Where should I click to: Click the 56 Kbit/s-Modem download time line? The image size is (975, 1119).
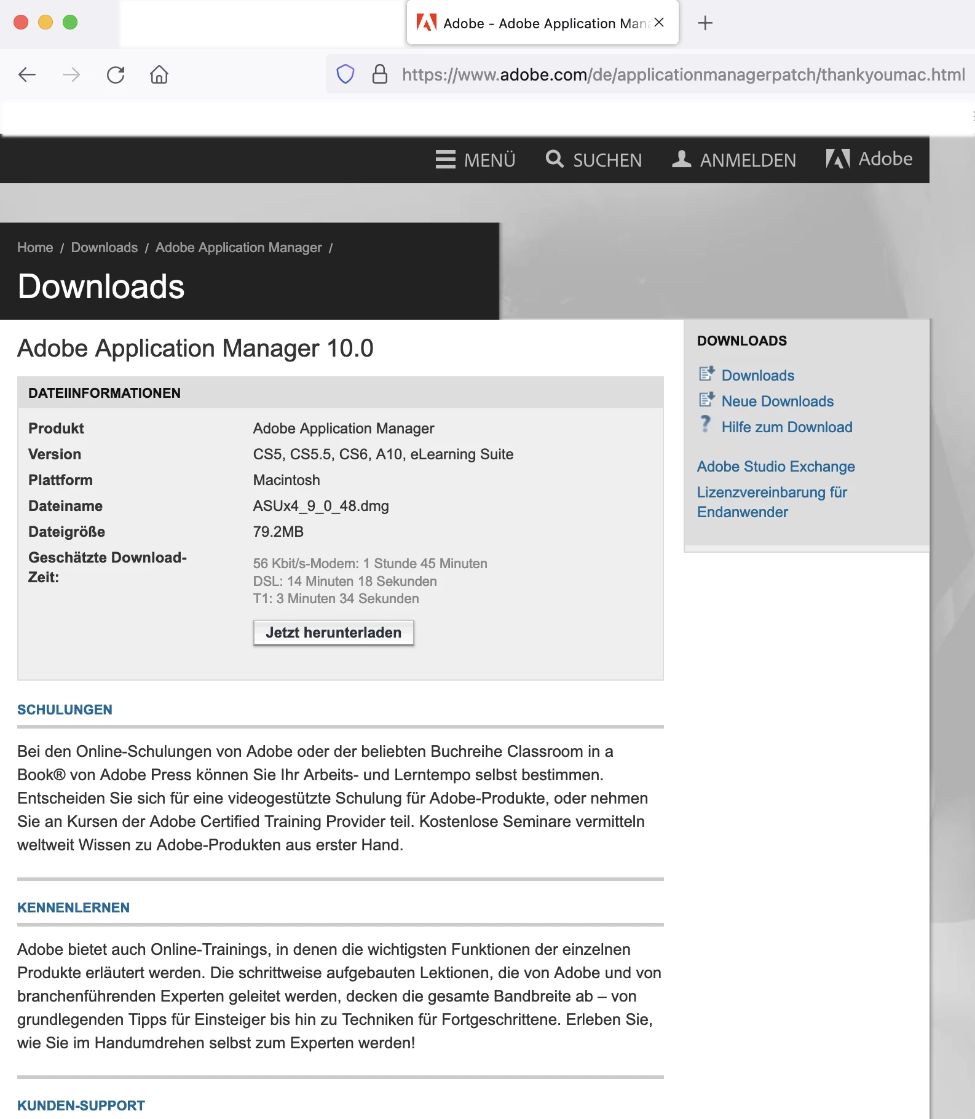point(370,564)
